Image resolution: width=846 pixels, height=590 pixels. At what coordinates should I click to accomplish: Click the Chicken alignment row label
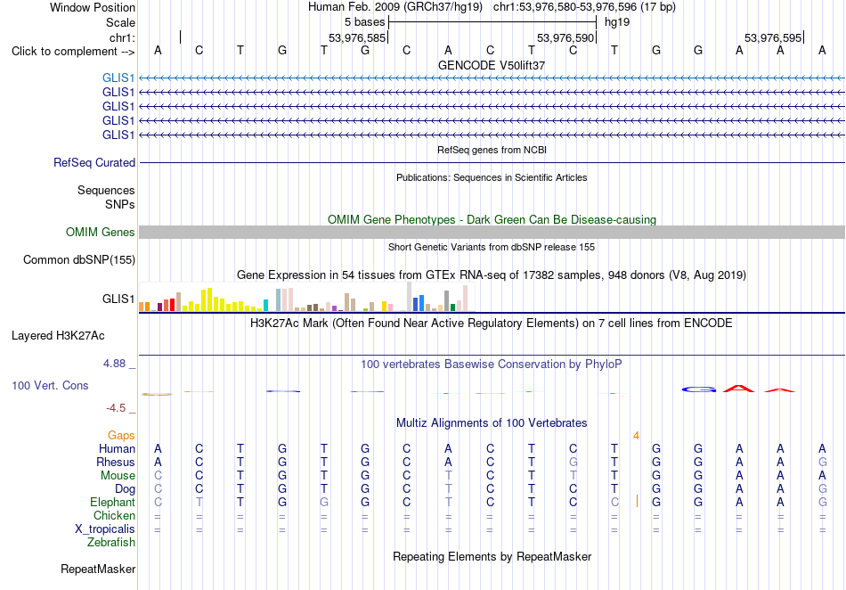point(114,515)
